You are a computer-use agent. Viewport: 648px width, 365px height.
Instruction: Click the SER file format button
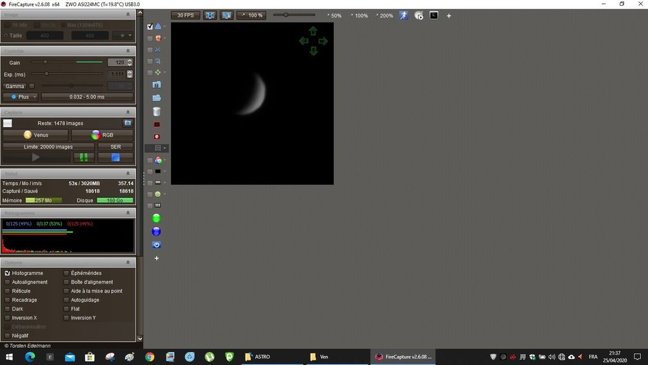(116, 147)
